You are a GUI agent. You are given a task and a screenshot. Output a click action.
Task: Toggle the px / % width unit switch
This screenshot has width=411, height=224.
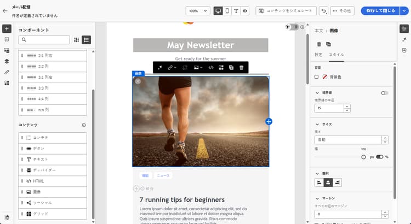coord(380,157)
